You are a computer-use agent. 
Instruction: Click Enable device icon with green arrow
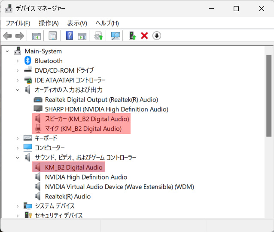[x=132, y=36]
